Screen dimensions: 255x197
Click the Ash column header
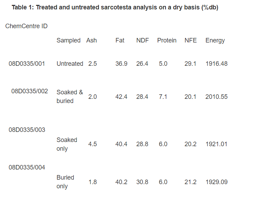pyautogui.click(x=91, y=40)
